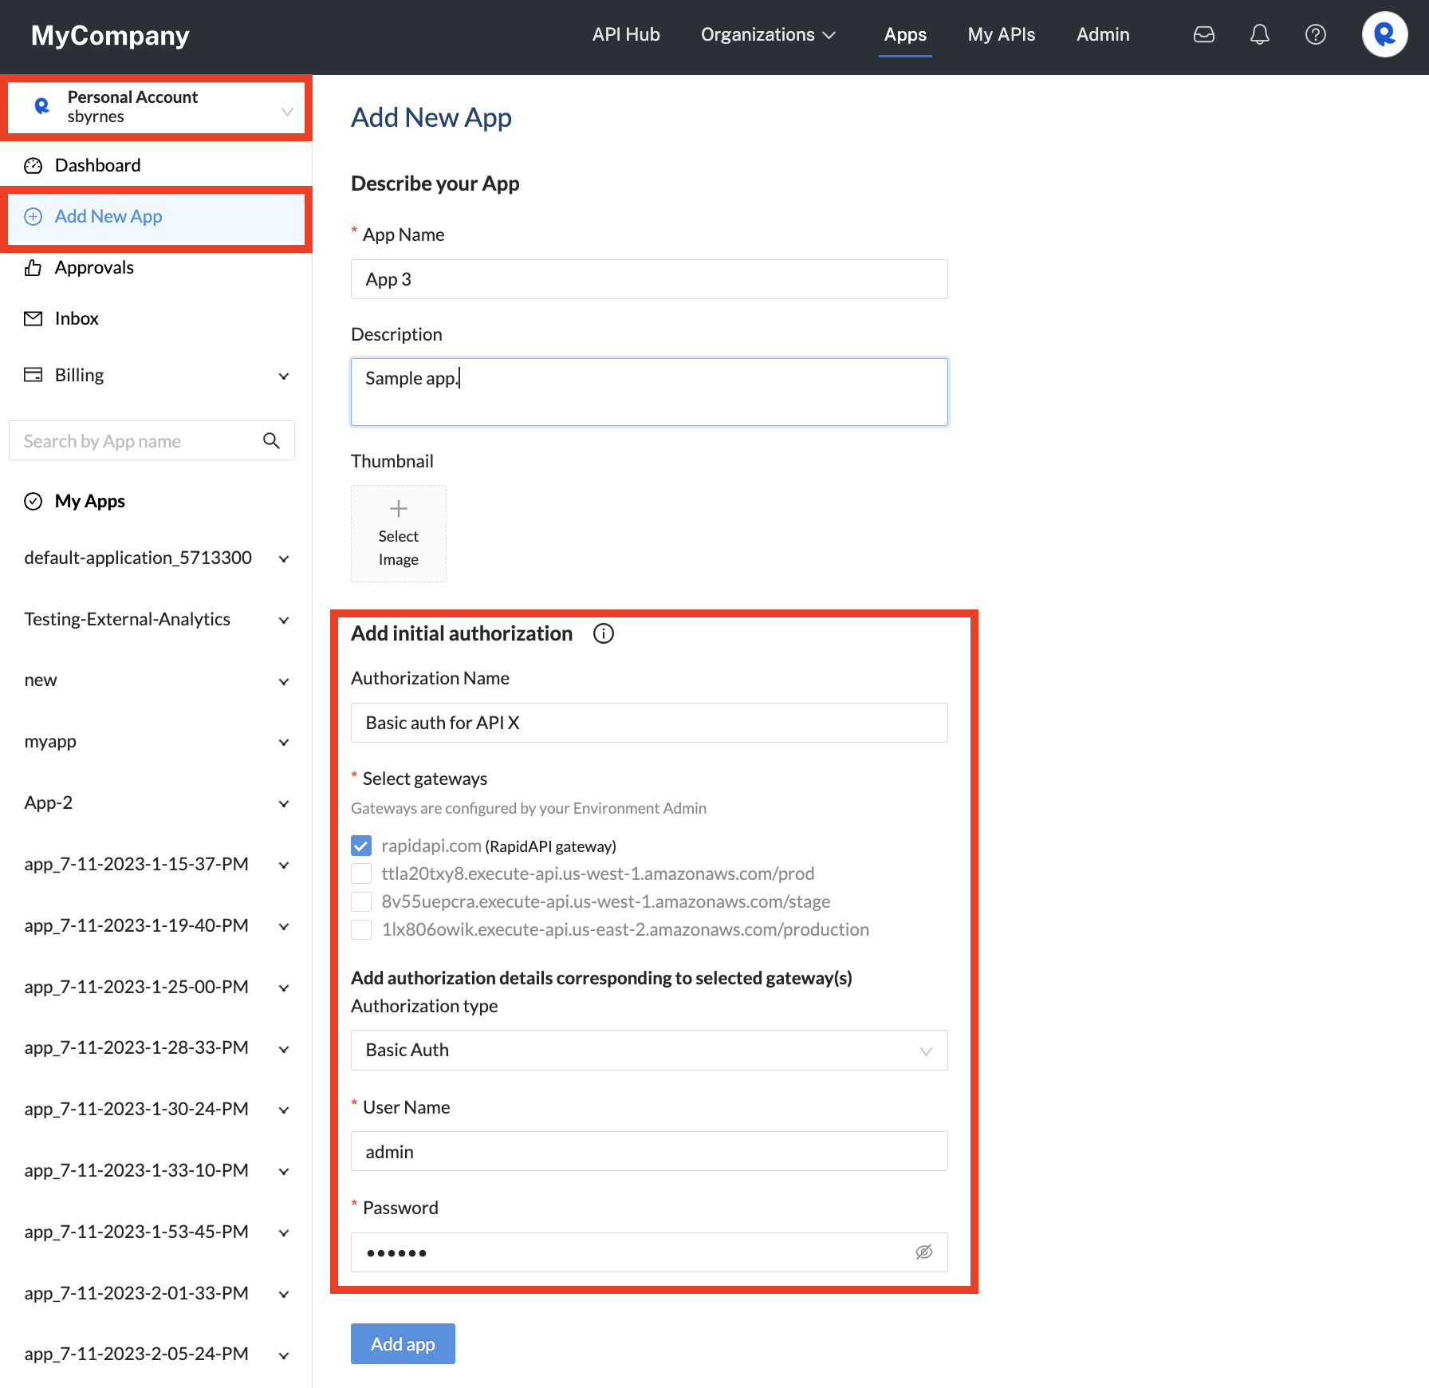Open app_7-11-2023-1-53-45-PM entry
The image size is (1429, 1388).
(136, 1232)
